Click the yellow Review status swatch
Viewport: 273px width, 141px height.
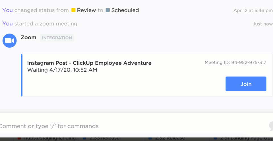(73, 10)
